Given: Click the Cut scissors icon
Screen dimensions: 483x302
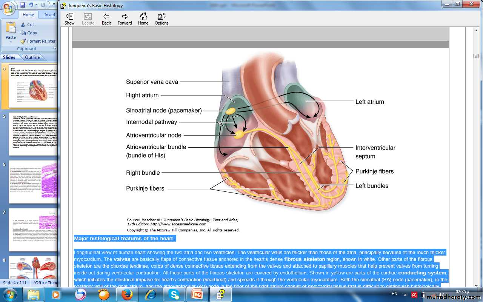Looking at the screenshot, I should [x=23, y=25].
